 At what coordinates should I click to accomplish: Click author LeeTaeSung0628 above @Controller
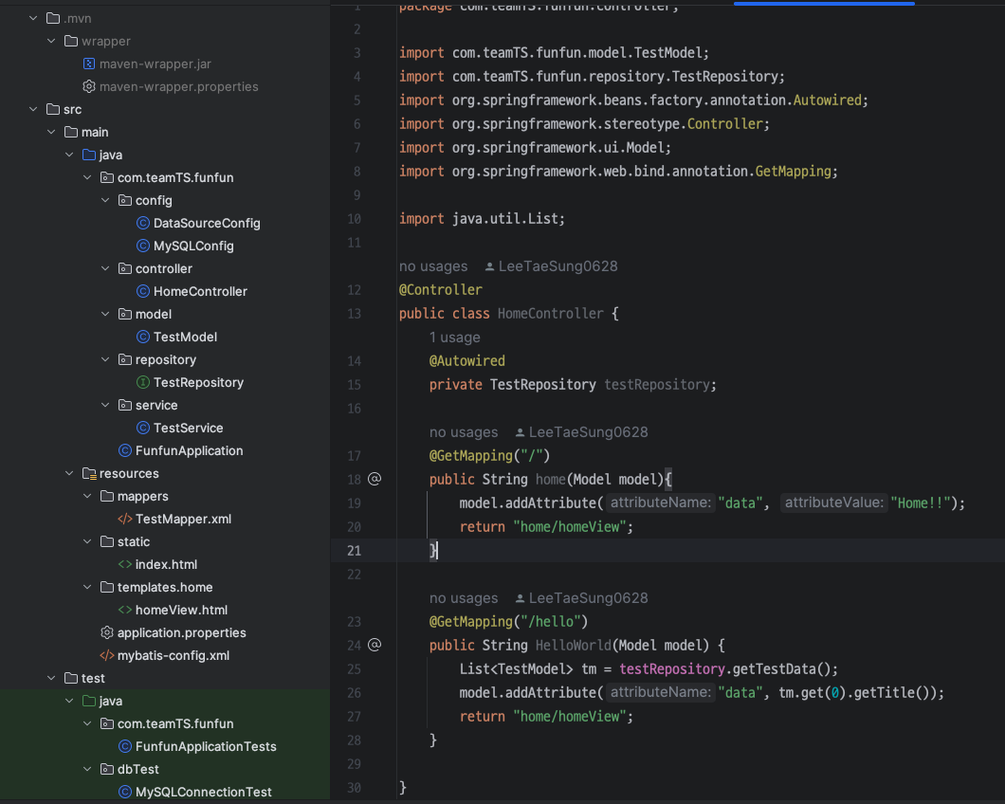[557, 266]
